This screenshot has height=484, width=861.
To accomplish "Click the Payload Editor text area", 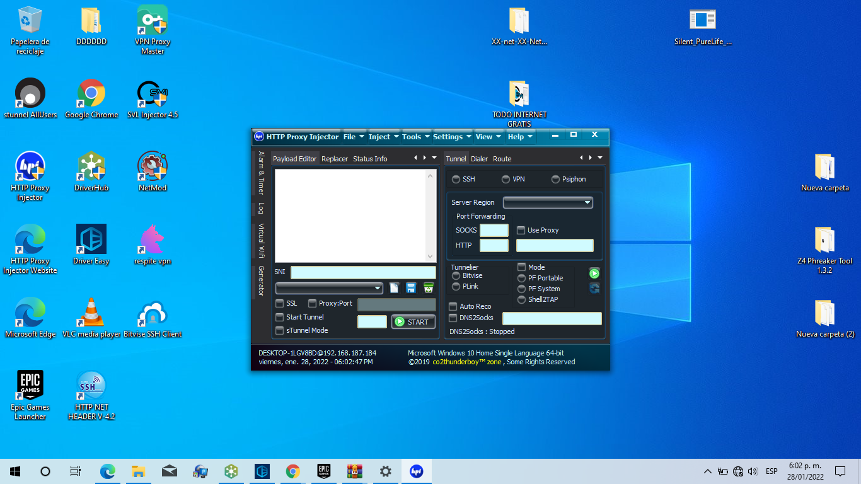I will pyautogui.click(x=351, y=216).
